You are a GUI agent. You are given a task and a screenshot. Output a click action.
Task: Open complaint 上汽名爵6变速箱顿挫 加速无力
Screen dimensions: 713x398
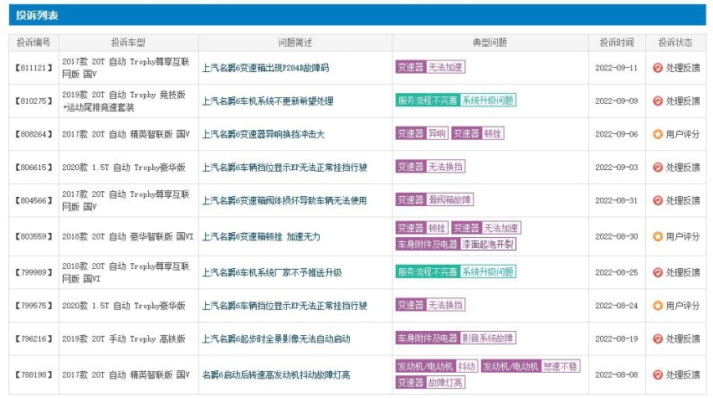[261, 237]
